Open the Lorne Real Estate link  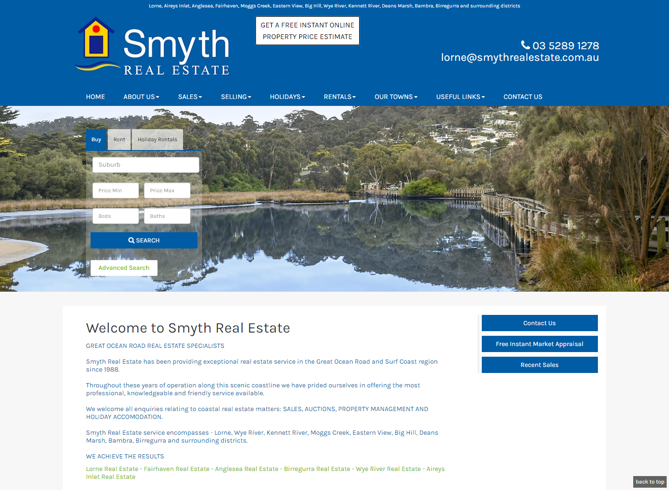click(112, 469)
